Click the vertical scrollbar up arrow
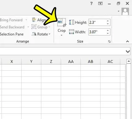This screenshot has height=119, width=132. pos(129,61)
